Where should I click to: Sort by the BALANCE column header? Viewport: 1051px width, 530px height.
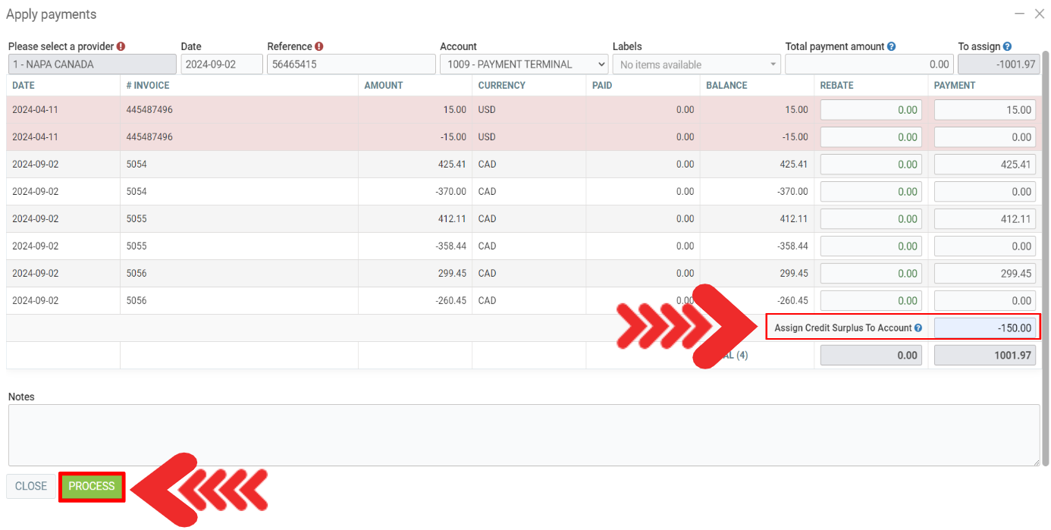coord(726,86)
